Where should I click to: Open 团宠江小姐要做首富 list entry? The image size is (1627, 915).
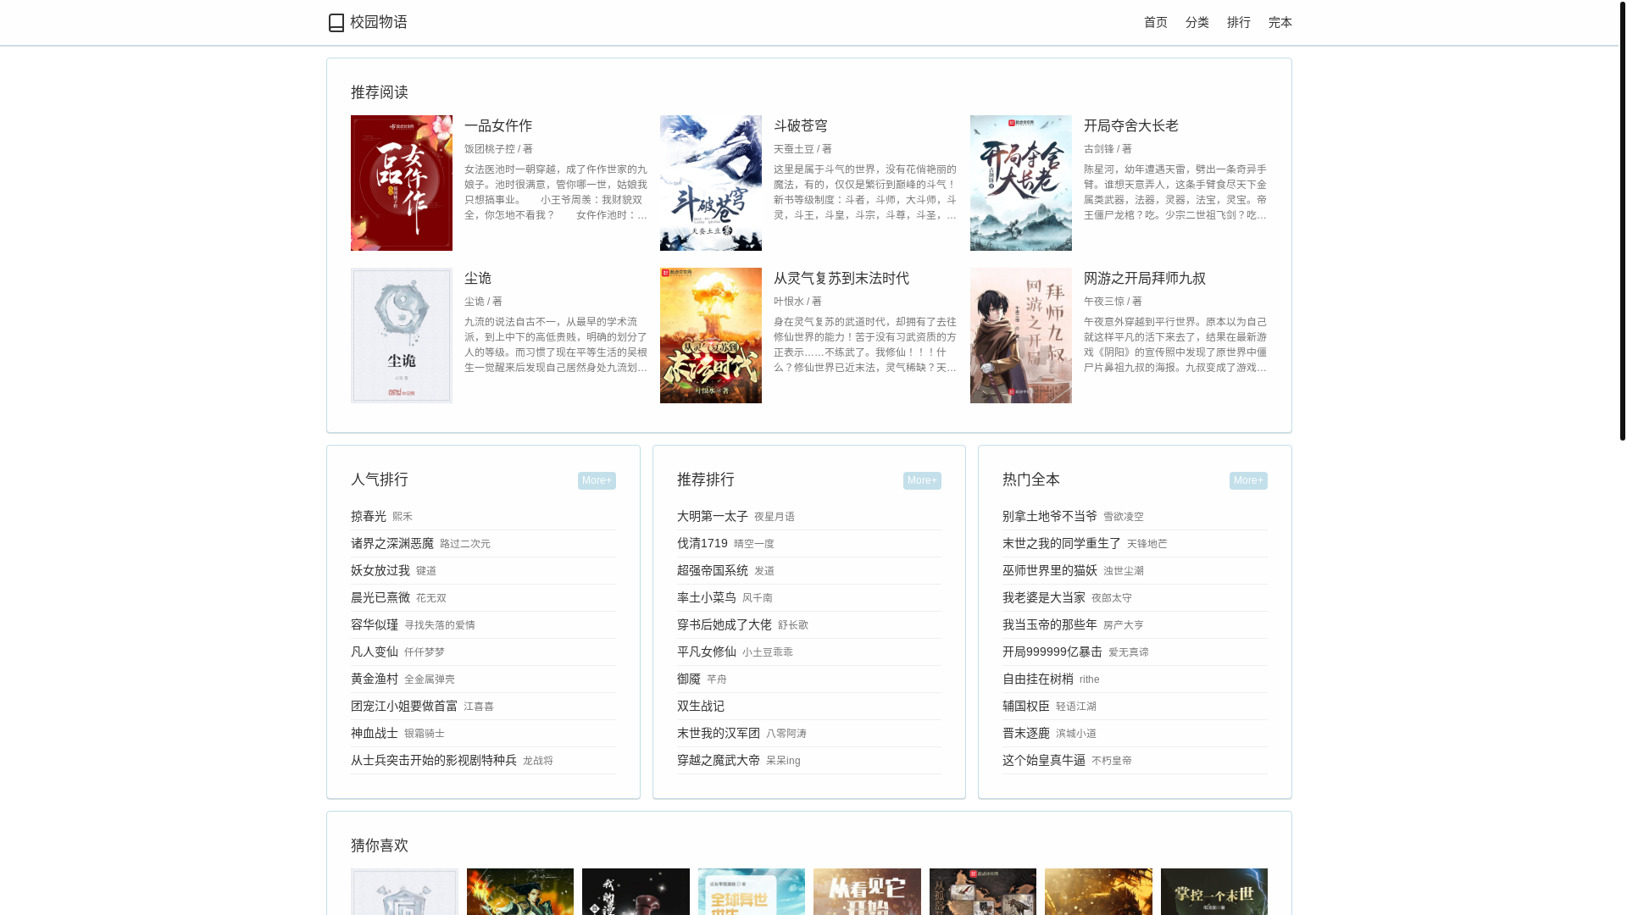pyautogui.click(x=404, y=706)
